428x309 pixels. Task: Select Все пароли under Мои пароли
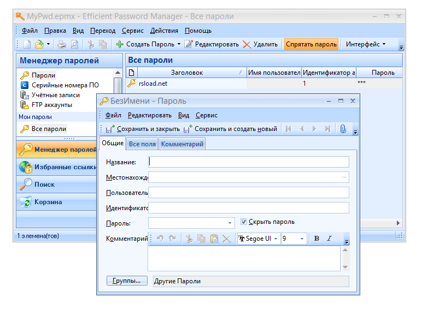point(49,129)
